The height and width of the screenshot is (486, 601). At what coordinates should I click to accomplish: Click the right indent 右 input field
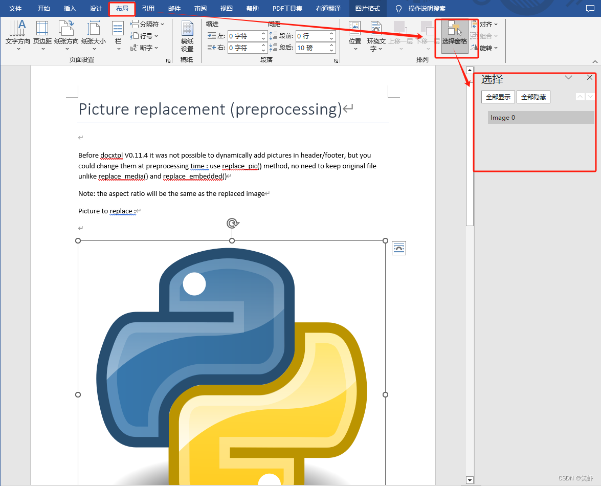244,48
